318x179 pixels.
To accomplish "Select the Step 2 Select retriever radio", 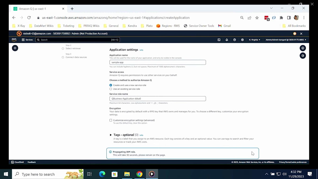I will [63, 49].
